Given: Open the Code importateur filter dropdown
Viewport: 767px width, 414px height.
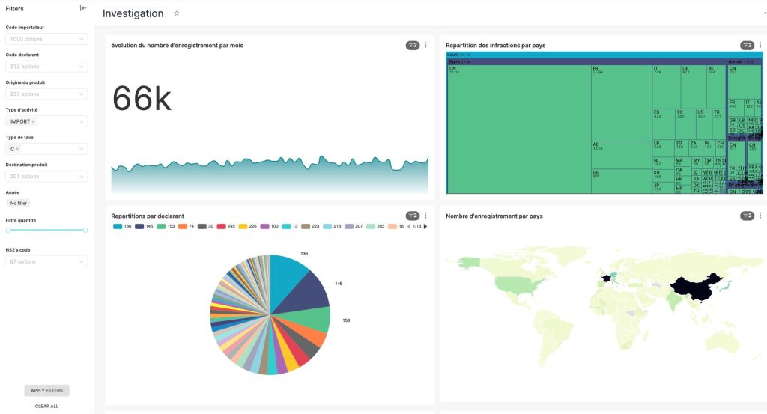Looking at the screenshot, I should 46,39.
